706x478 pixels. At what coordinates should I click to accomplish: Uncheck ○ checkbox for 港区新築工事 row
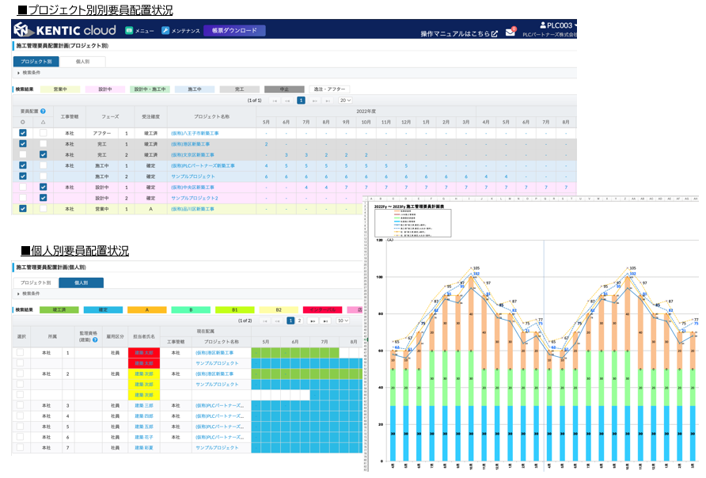pyautogui.click(x=22, y=143)
